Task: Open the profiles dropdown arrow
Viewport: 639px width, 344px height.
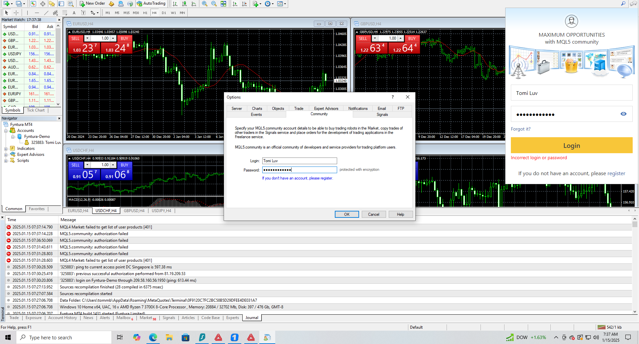Action: click(24, 4)
